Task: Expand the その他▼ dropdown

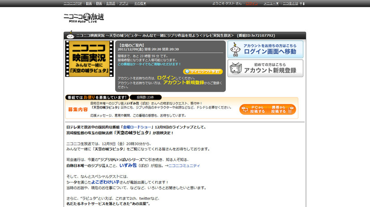Action: point(140,4)
